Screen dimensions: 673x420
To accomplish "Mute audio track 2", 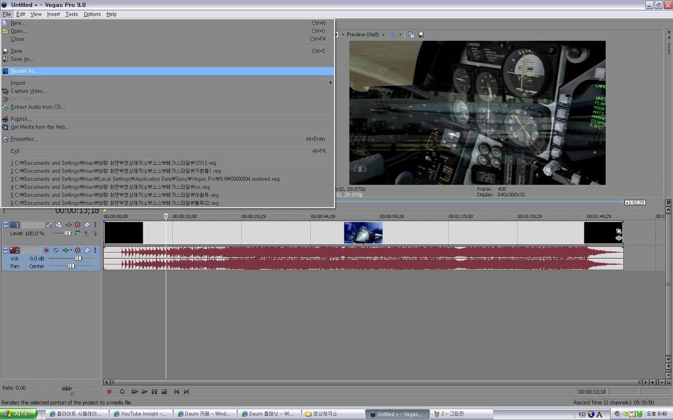I will pyautogui.click(x=86, y=250).
